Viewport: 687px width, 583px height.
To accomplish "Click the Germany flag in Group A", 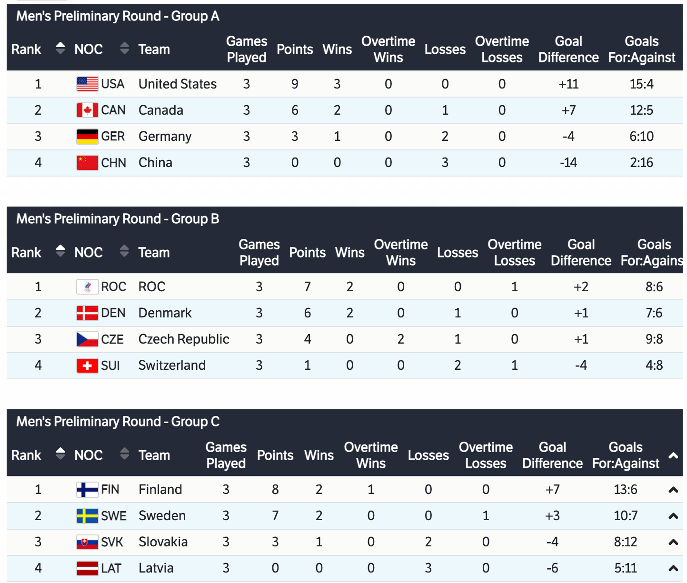I will click(87, 137).
